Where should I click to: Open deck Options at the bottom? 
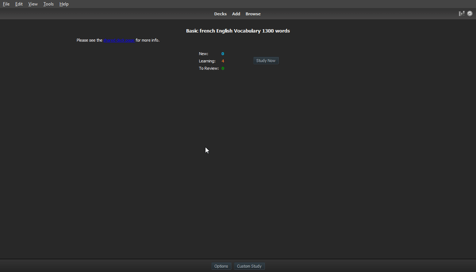pyautogui.click(x=221, y=266)
